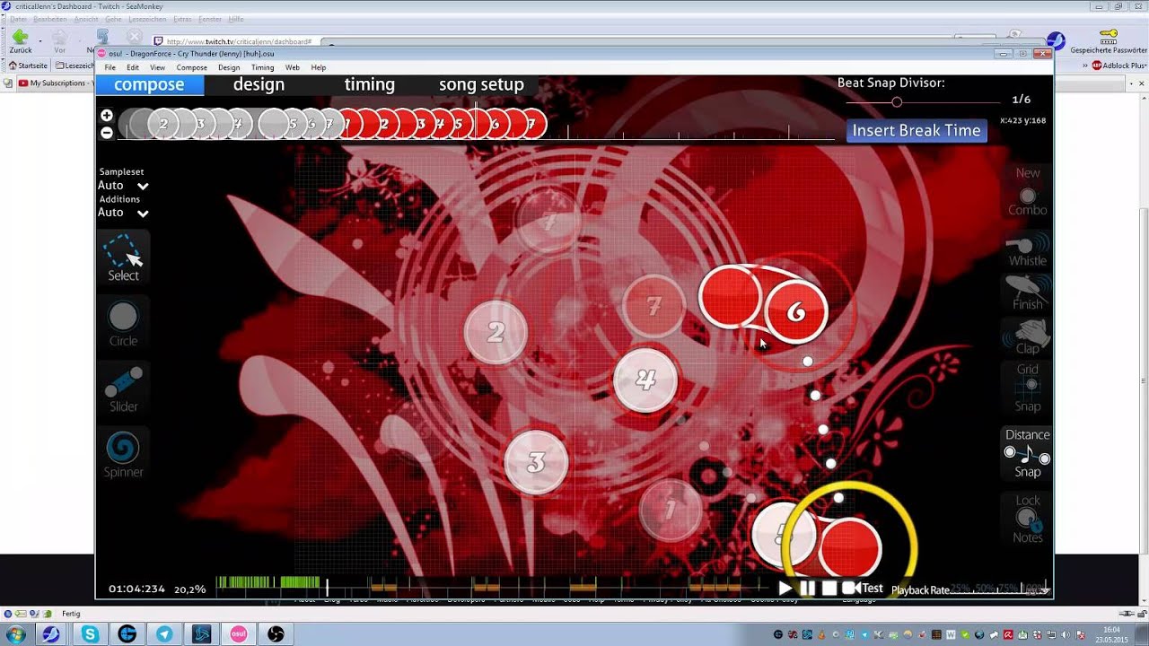
Task: Select hit circle 3 on the playfield
Action: 536,462
